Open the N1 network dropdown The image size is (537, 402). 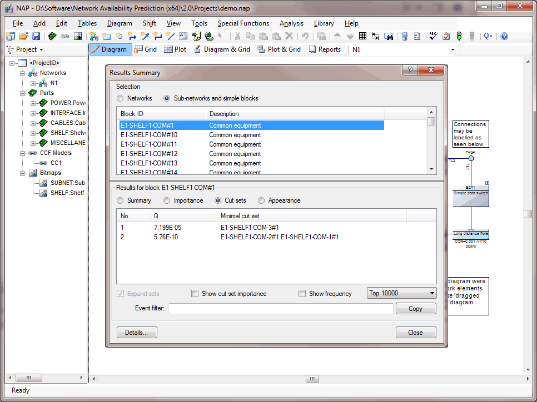pyautogui.click(x=453, y=49)
